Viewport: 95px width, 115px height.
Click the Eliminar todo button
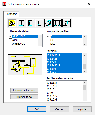click(x=24, y=97)
